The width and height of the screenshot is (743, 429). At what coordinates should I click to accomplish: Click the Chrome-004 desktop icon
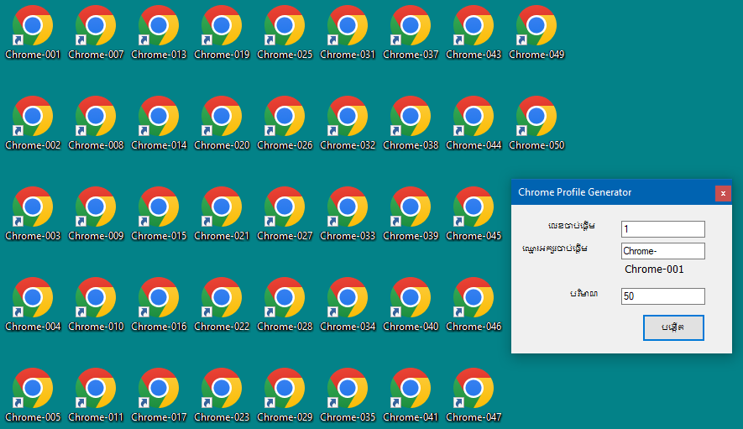click(33, 304)
